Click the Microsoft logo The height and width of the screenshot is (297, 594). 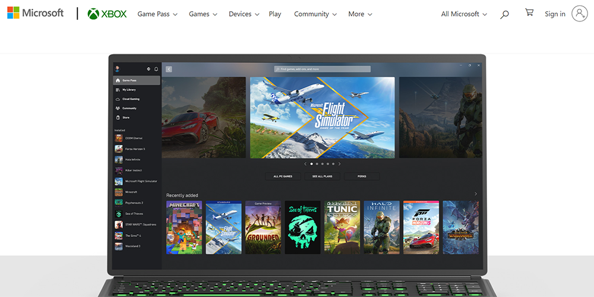tap(35, 13)
